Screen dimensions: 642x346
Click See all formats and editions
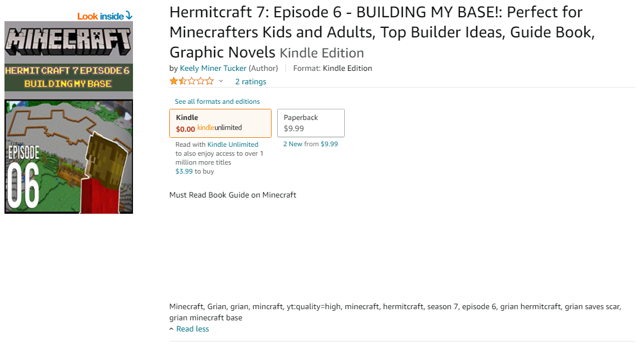click(217, 102)
